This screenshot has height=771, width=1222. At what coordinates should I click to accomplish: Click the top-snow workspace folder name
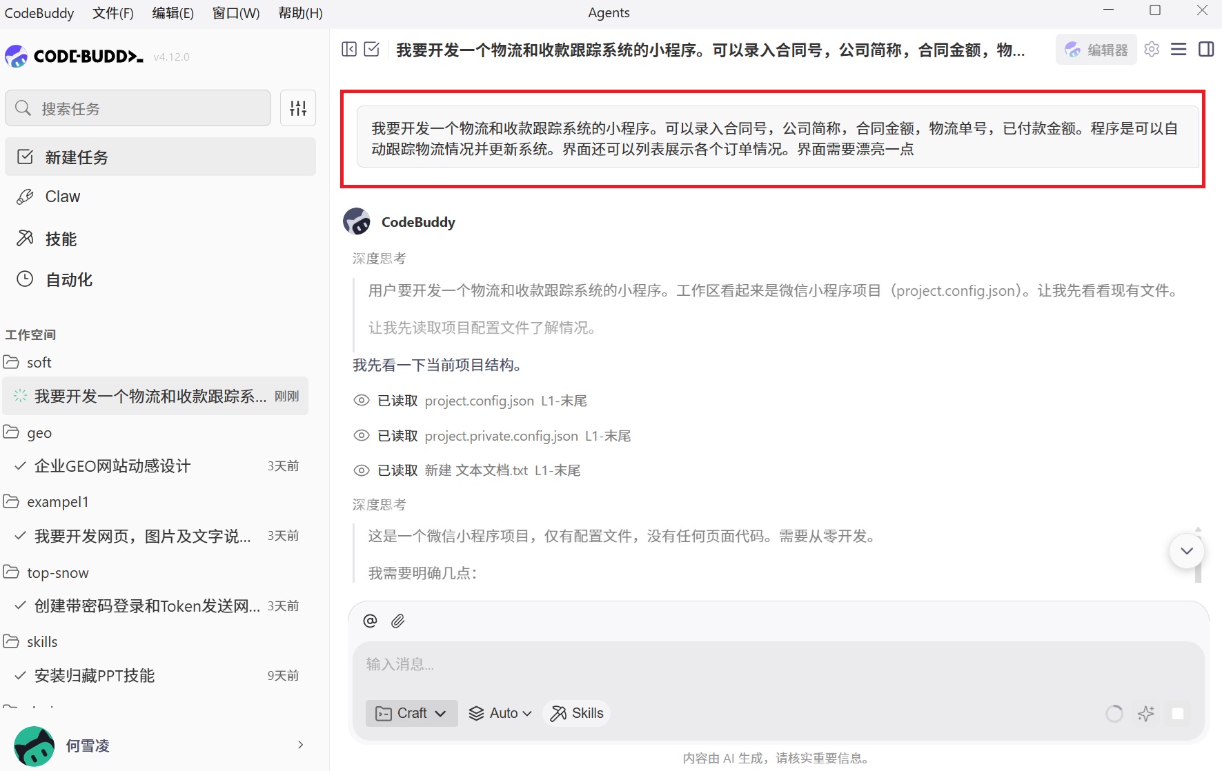tap(58, 572)
